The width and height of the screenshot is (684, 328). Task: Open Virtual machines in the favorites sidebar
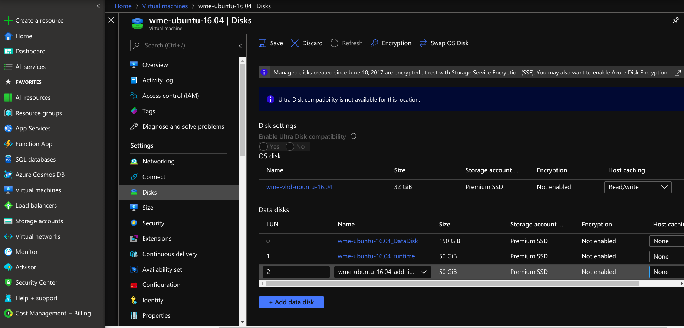[38, 190]
